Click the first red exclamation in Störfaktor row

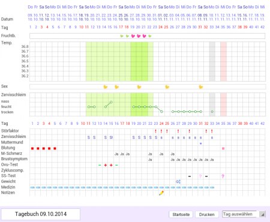click(155, 131)
